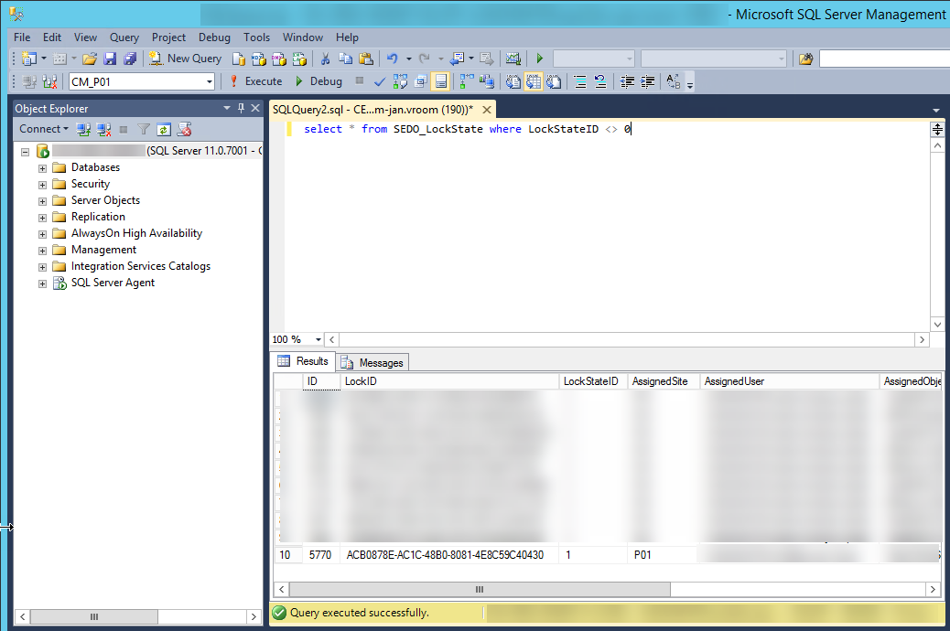Click the Debug button
The image size is (950, 631).
[322, 81]
